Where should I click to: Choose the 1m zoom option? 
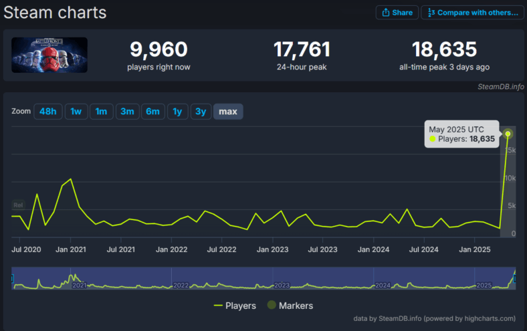tap(101, 112)
